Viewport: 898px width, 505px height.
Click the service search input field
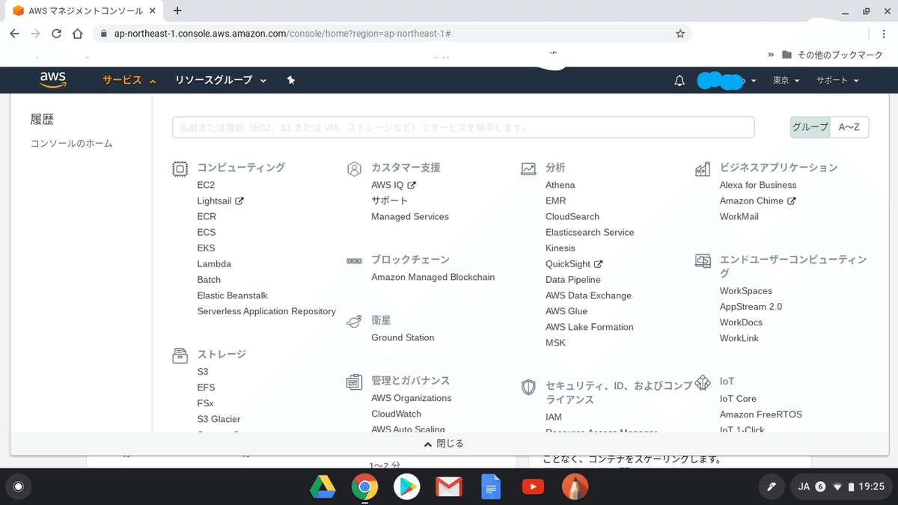[463, 127]
